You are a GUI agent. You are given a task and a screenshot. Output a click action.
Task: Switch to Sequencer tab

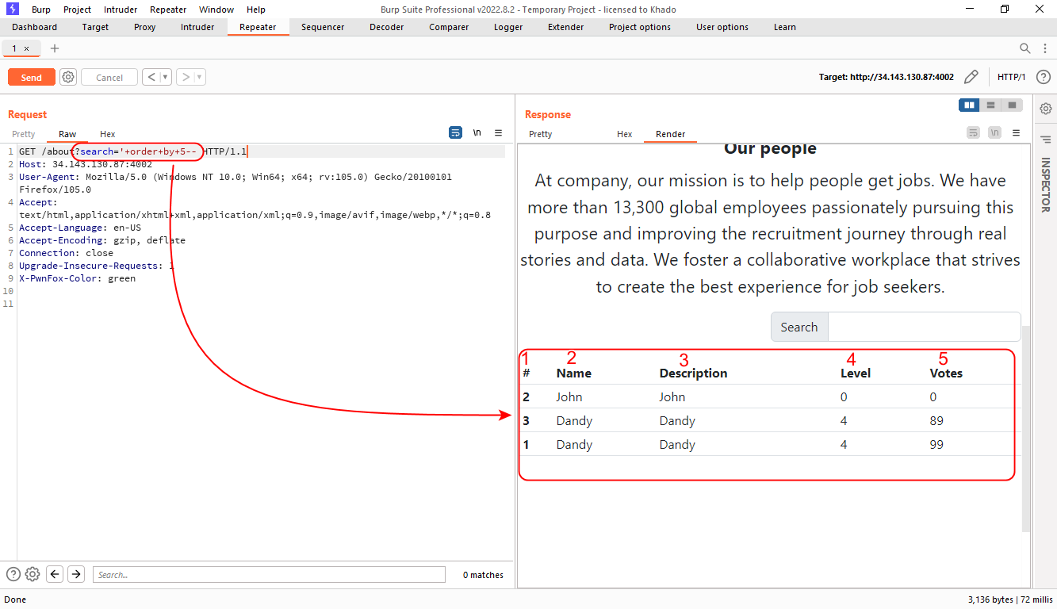tap(323, 27)
